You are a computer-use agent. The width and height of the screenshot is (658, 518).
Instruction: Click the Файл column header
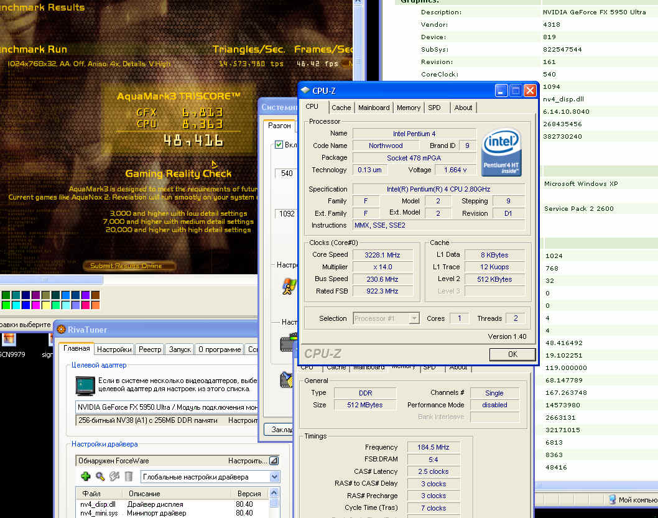pyautogui.click(x=99, y=494)
